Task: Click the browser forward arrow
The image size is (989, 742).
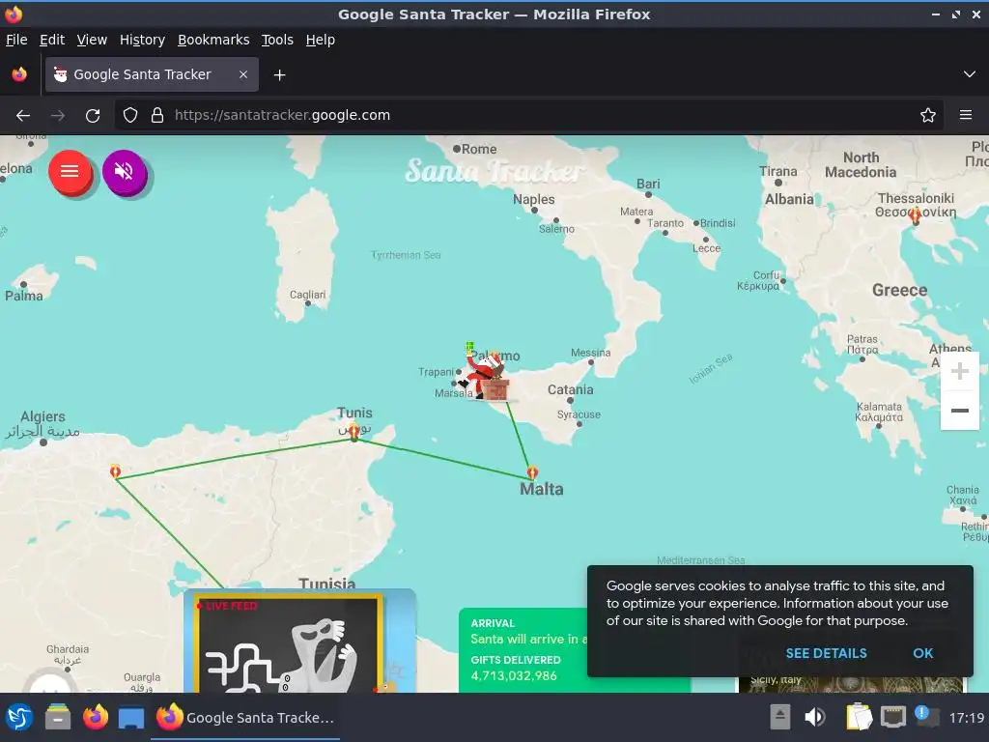Action: (57, 116)
